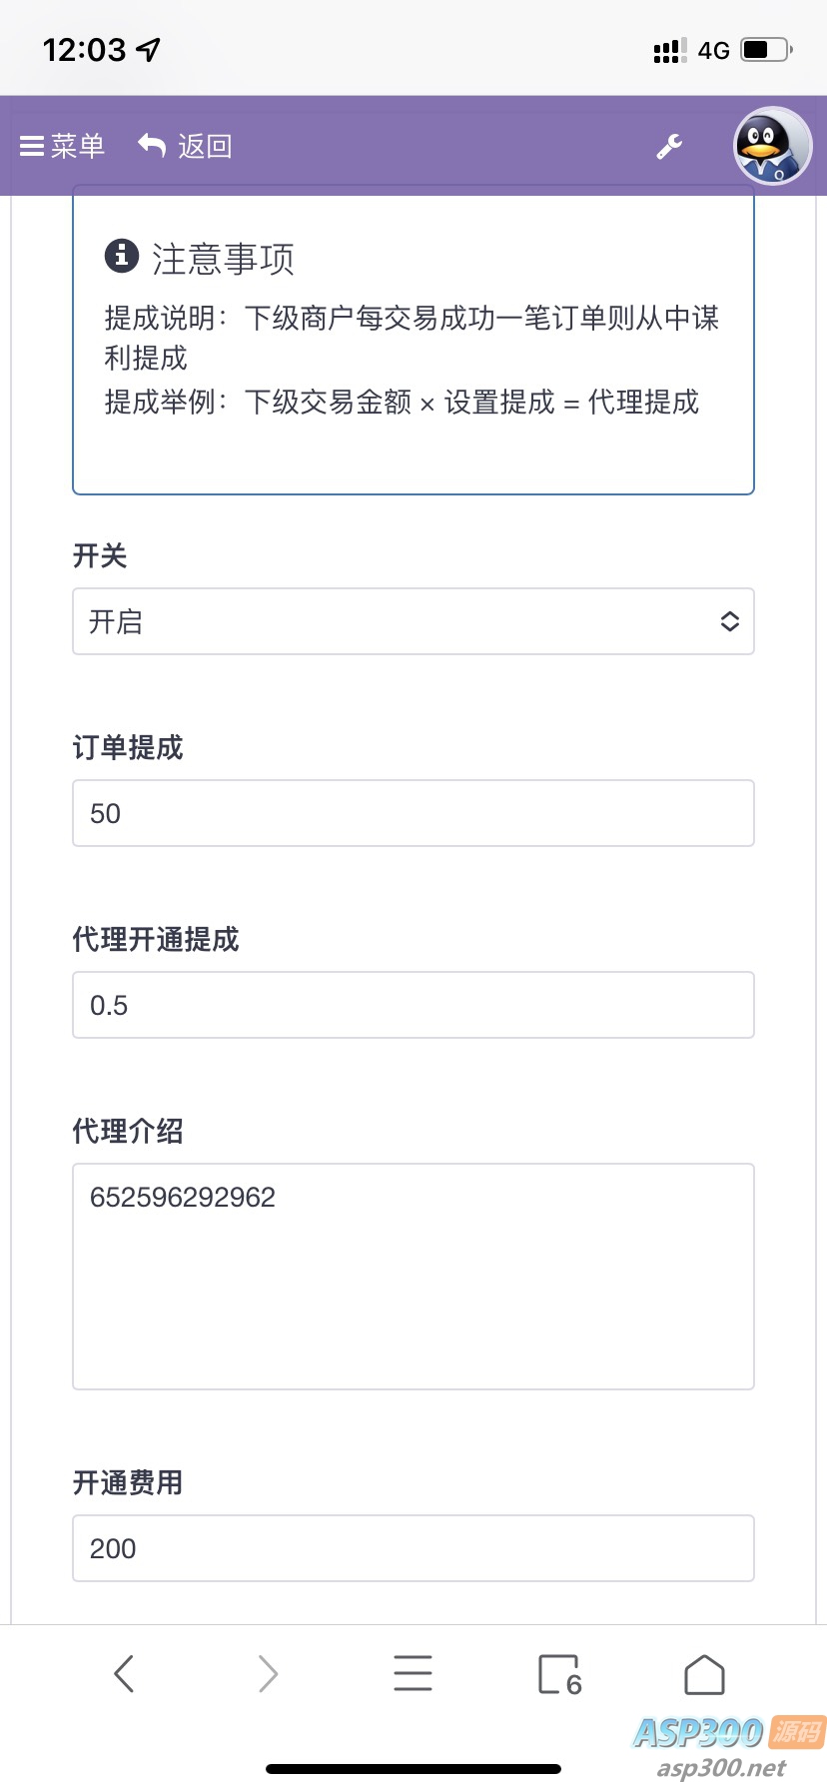Edit the 代理开通提成 value 0.5
Screen dimensions: 827x1790
413,1005
